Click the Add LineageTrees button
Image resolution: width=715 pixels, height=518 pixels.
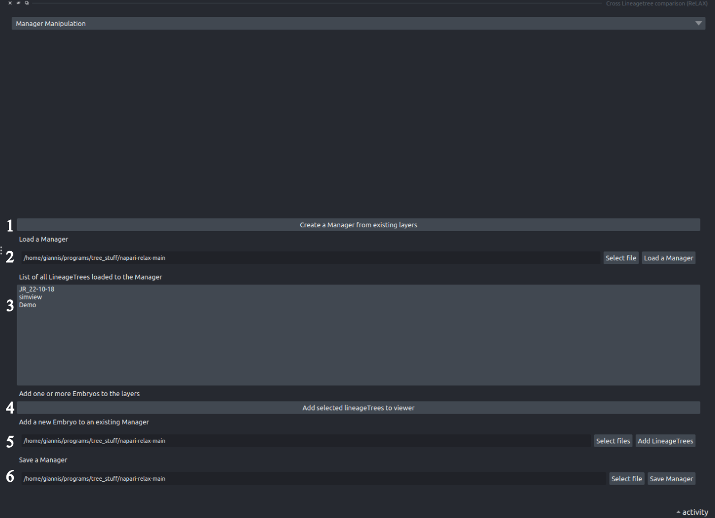tap(665, 441)
